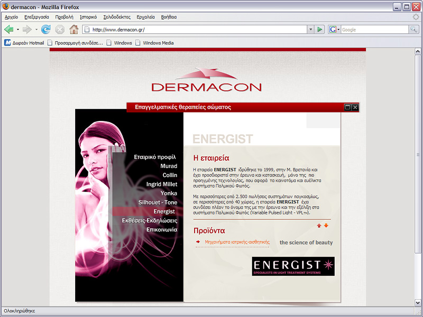Open the Yonka brand link

point(169,193)
